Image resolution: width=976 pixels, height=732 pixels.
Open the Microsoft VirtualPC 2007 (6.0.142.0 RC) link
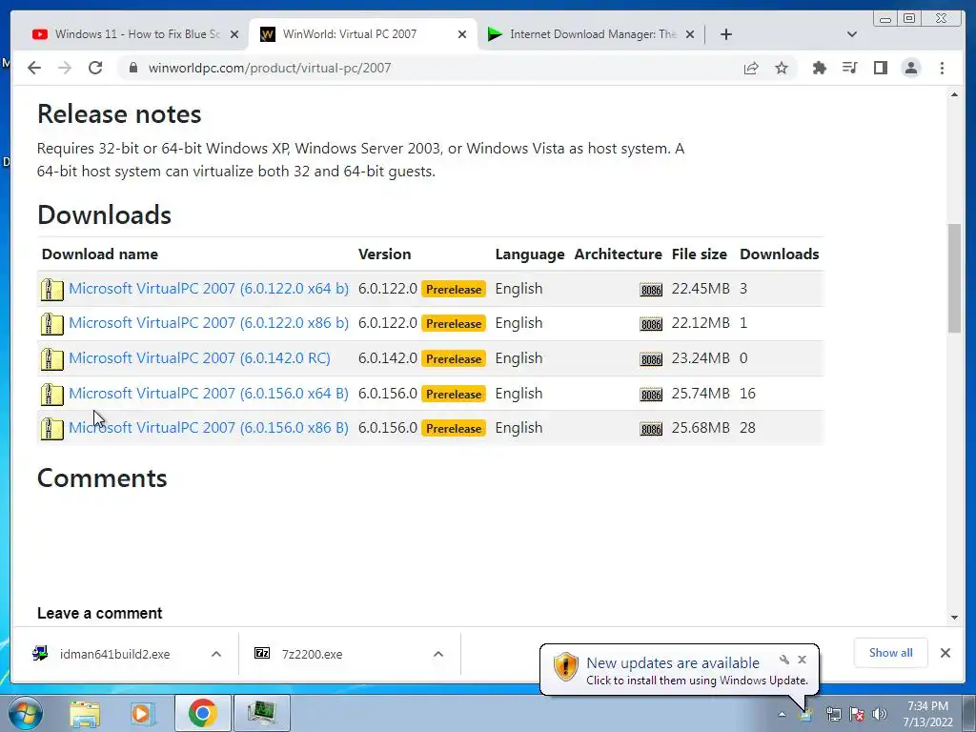[200, 358]
